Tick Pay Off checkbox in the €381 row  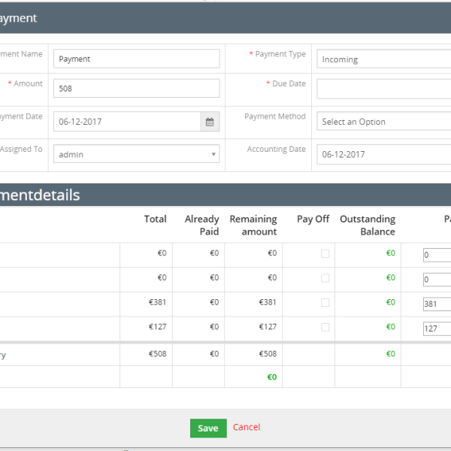click(325, 303)
